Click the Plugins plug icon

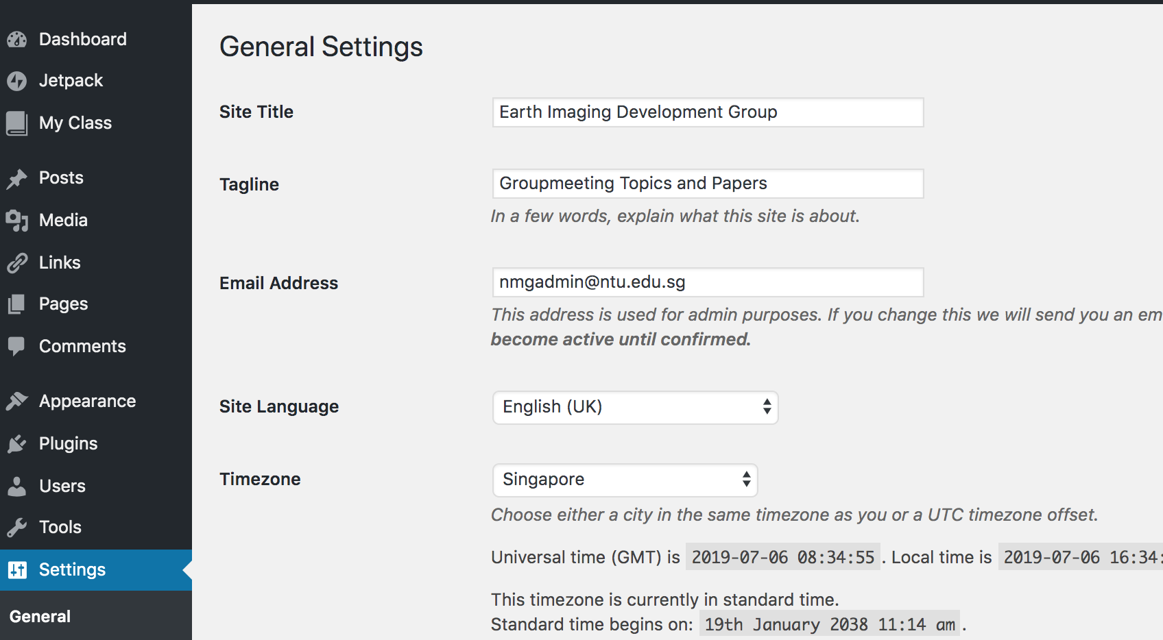[17, 443]
